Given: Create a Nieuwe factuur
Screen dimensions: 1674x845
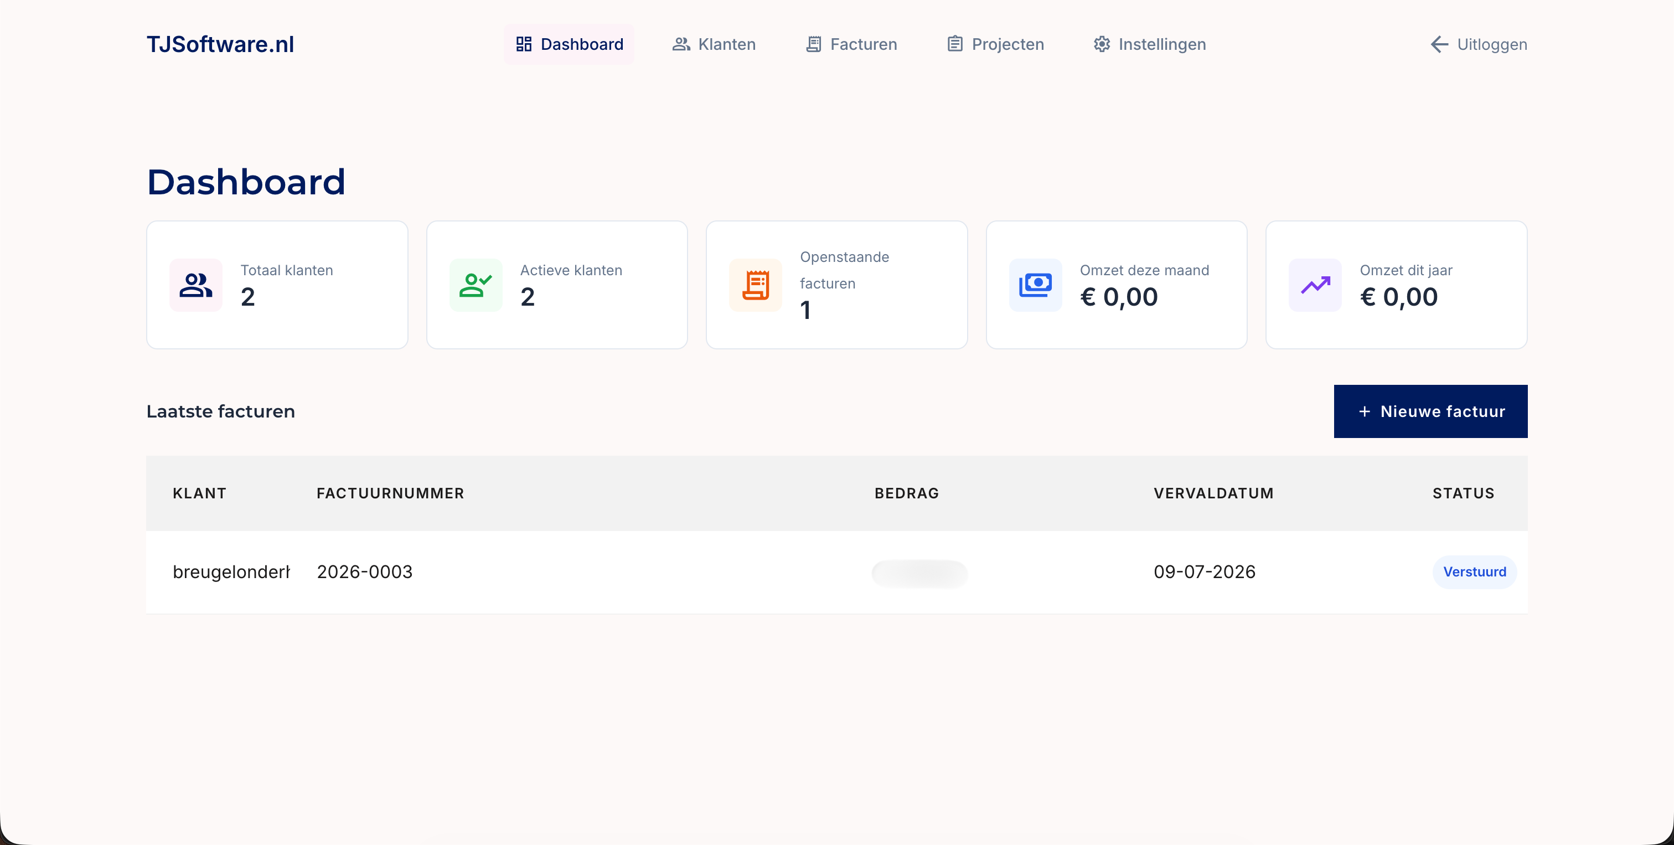Looking at the screenshot, I should [x=1430, y=411].
